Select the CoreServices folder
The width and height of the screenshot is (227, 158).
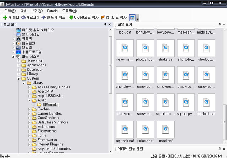[x=48, y=118]
